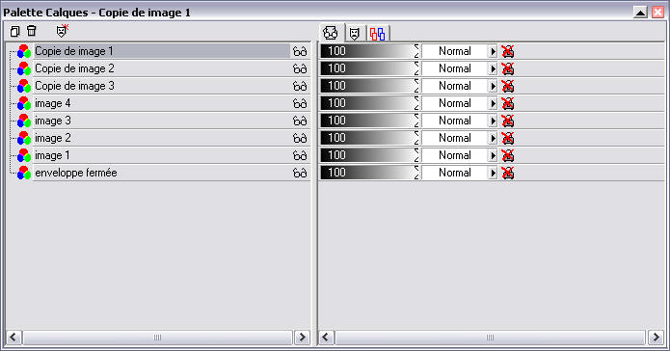Click RGB layer icon of image 4
The image size is (670, 351).
coord(24,104)
